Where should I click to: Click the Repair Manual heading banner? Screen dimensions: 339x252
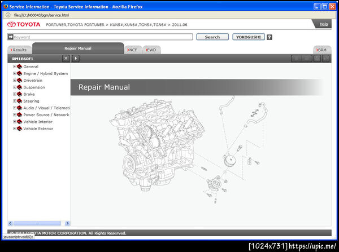(197, 87)
